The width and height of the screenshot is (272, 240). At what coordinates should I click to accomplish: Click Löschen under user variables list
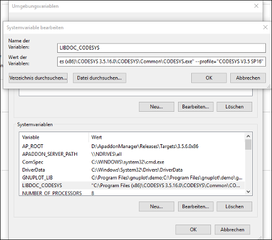(x=234, y=107)
